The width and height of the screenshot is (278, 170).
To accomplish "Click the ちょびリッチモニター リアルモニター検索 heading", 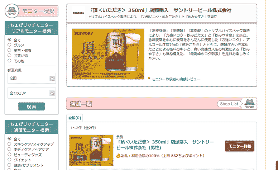I will 32,28.
